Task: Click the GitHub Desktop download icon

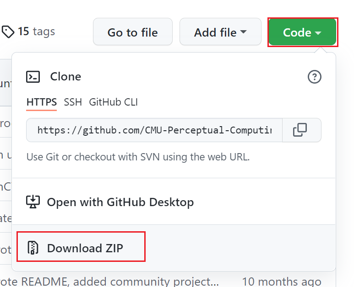Action: tap(33, 202)
